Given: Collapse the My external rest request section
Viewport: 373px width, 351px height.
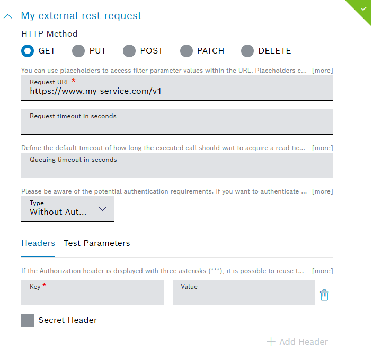Looking at the screenshot, I should coord(7,16).
